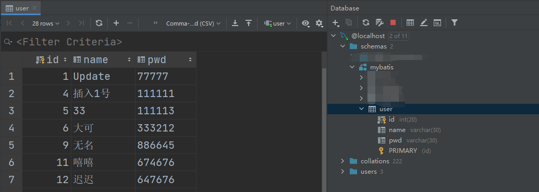Select the pwd varchar(30) column in tree
This screenshot has height=192, width=539.
pyautogui.click(x=407, y=140)
